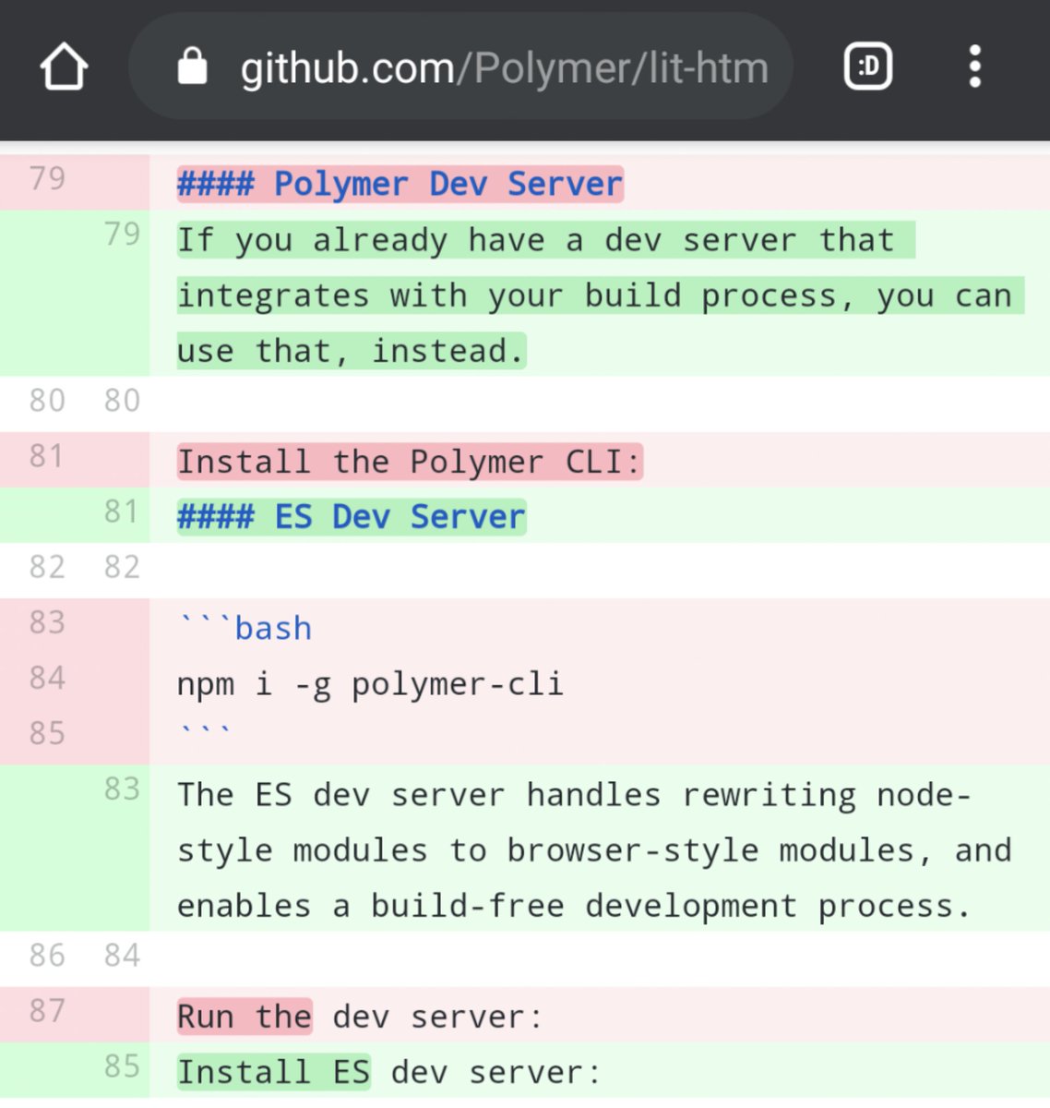Click text 'The ES dev server handles rewriting node-'
Viewport: 1050px width, 1108px height.
[x=574, y=794]
